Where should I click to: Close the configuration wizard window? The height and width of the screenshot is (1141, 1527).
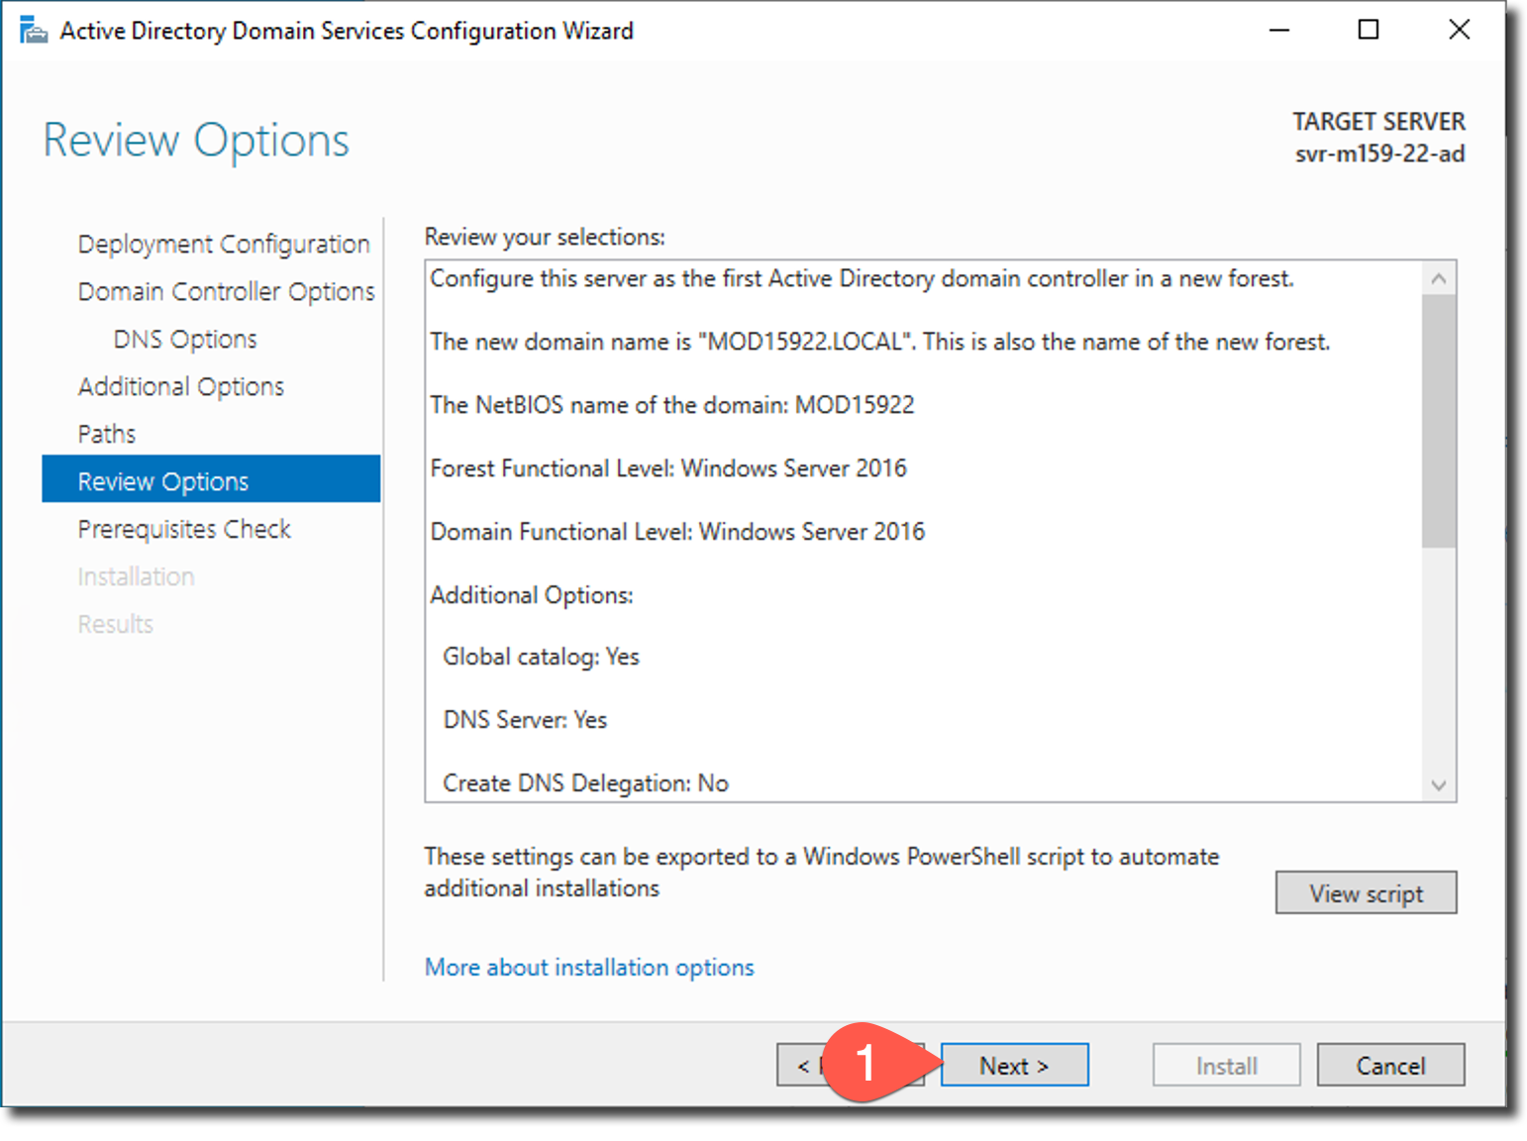click(x=1459, y=30)
